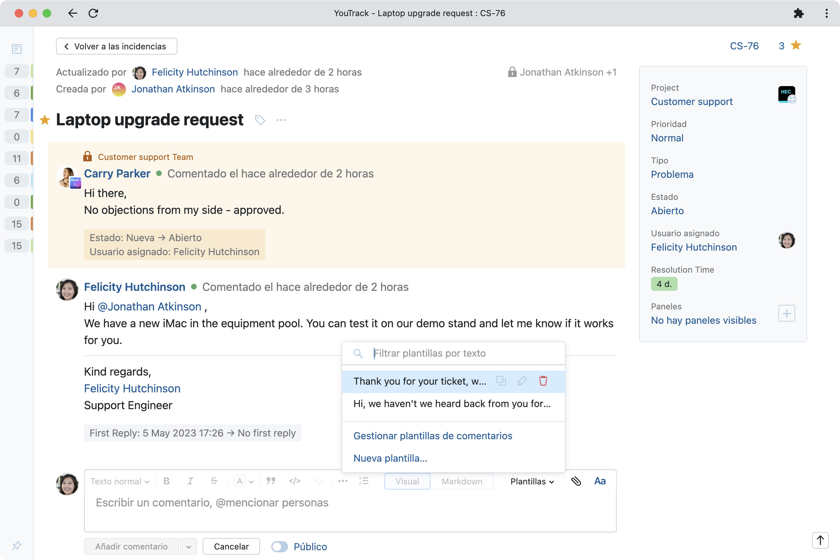840x560 pixels.
Task: Open the extensions puzzle icon
Action: pos(799,13)
